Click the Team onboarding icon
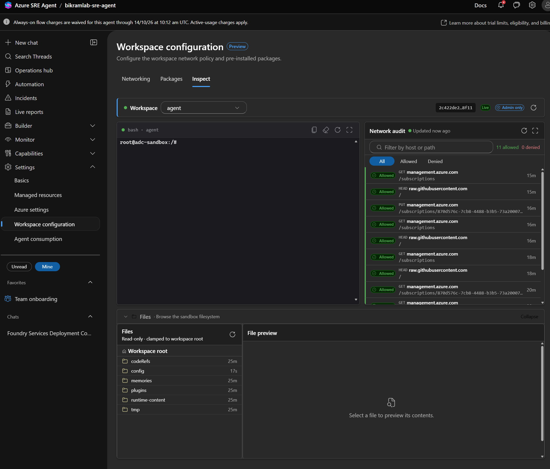 pos(8,299)
